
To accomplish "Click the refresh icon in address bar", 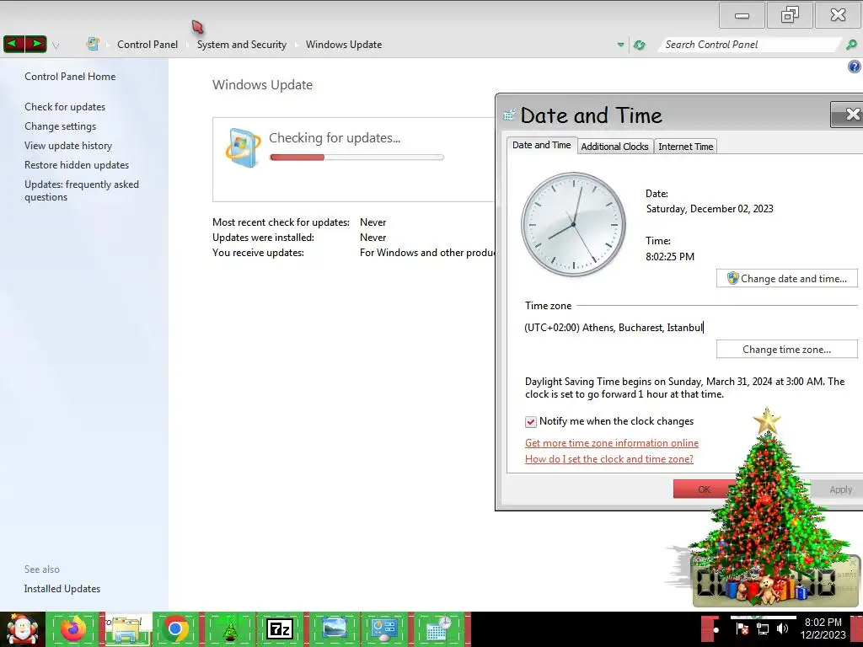I will (x=639, y=45).
